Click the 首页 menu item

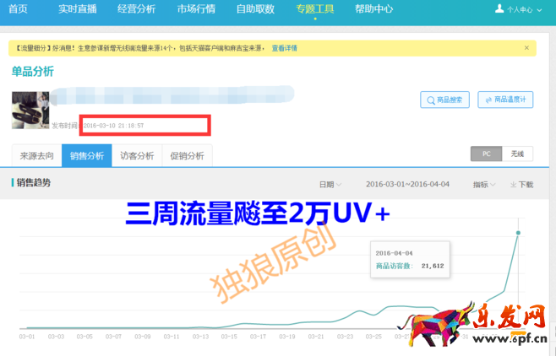pyautogui.click(x=18, y=9)
